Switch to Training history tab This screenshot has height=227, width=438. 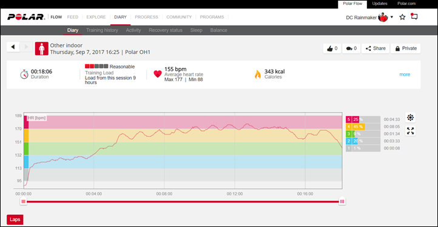[102, 30]
